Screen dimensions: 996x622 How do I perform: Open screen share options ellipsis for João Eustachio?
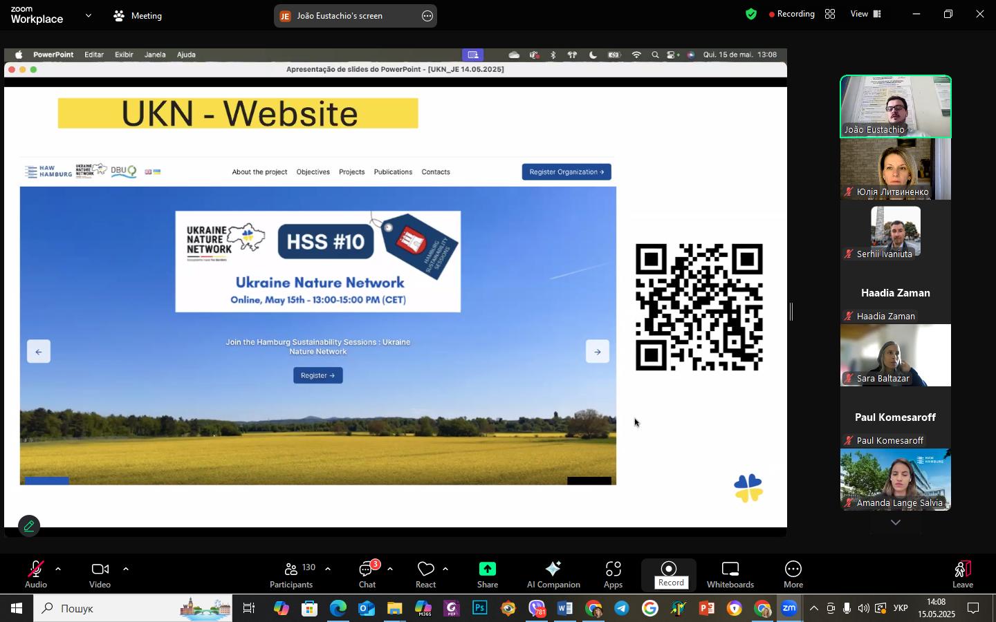(x=427, y=16)
